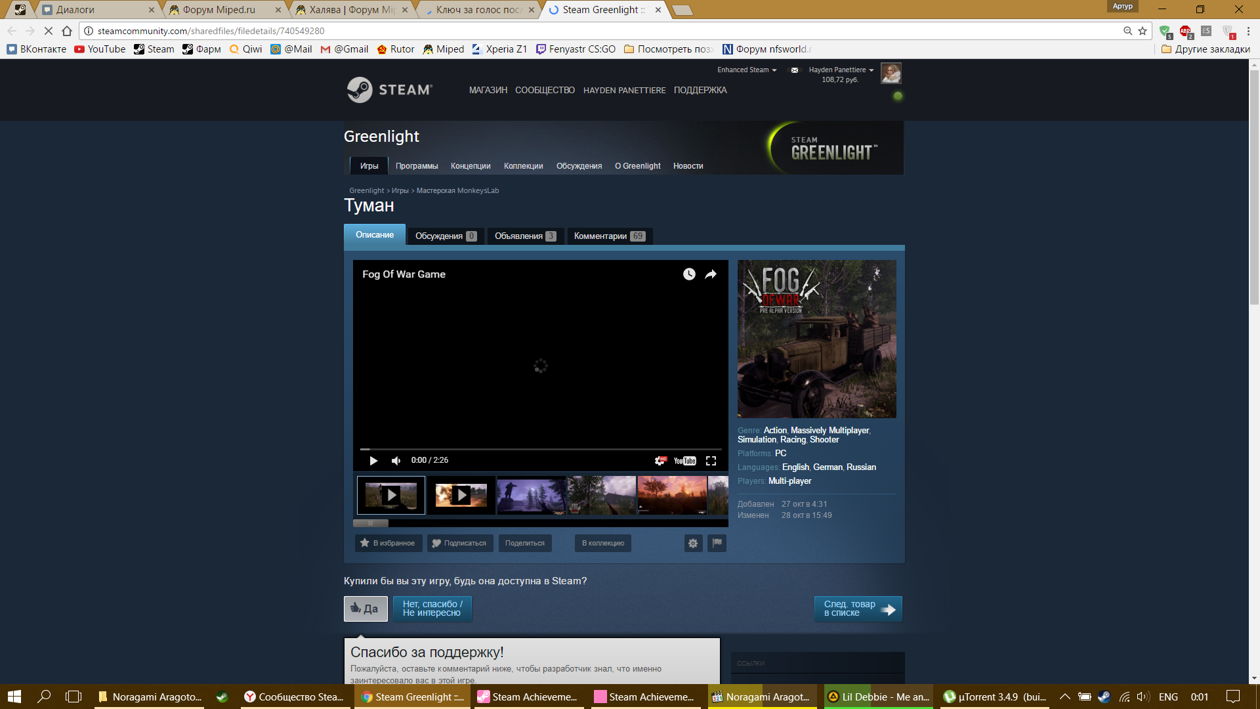This screenshot has width=1260, height=709.
Task: Expand the Enhanced Steam dropdown
Action: (747, 70)
